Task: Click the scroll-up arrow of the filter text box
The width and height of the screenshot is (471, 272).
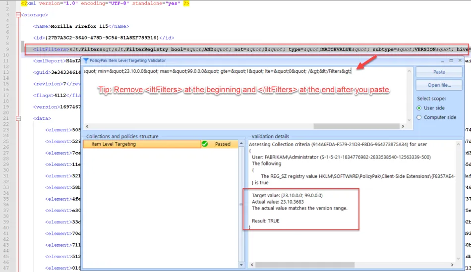Action: click(409, 71)
